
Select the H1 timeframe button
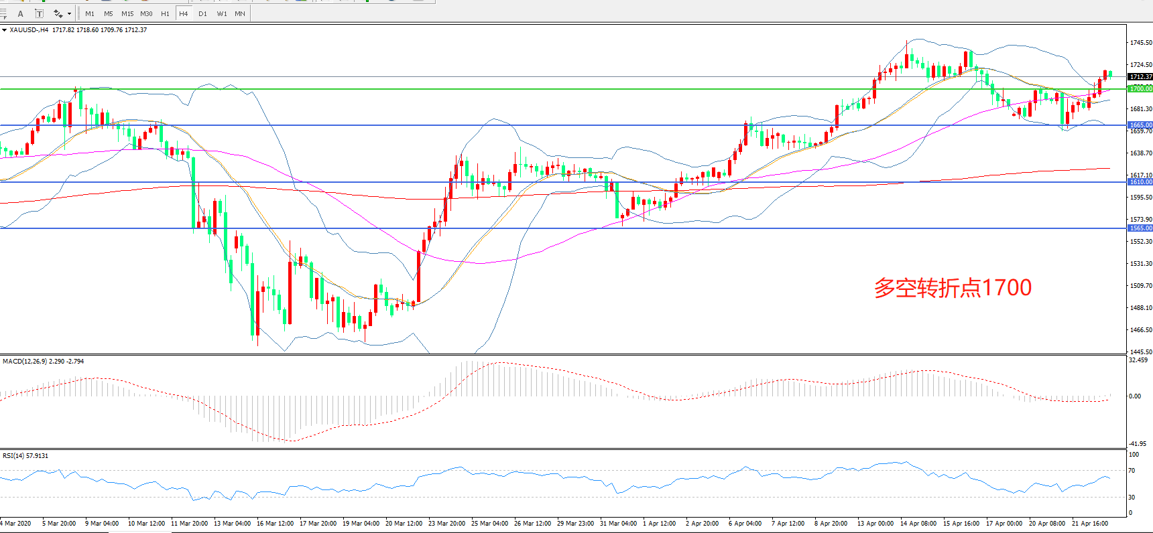coord(165,13)
